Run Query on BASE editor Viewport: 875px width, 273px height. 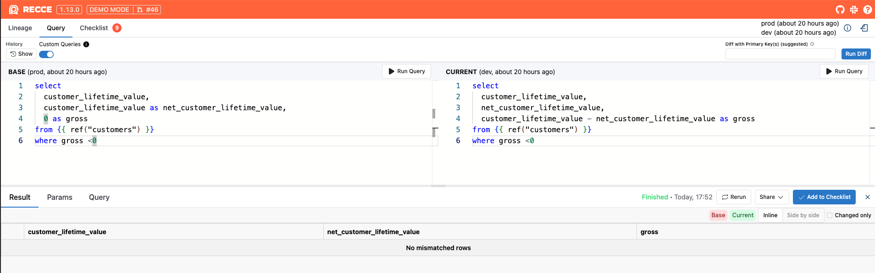point(406,71)
